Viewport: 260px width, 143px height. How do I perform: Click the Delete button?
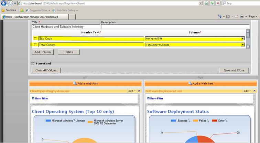(69, 52)
